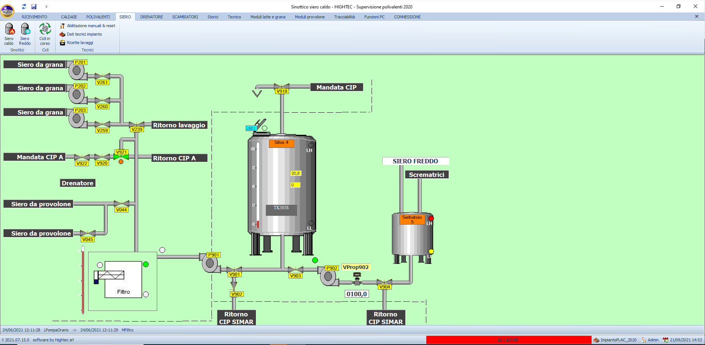Switch to the DRENATORE tab
The height and width of the screenshot is (345, 705).
point(152,17)
